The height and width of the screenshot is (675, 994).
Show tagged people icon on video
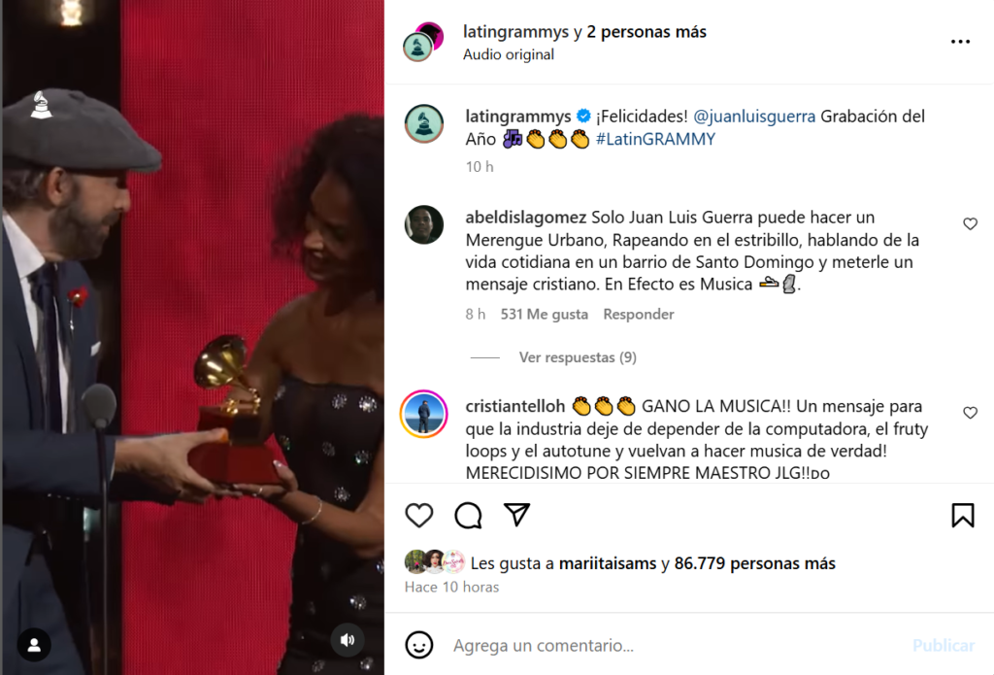34,645
